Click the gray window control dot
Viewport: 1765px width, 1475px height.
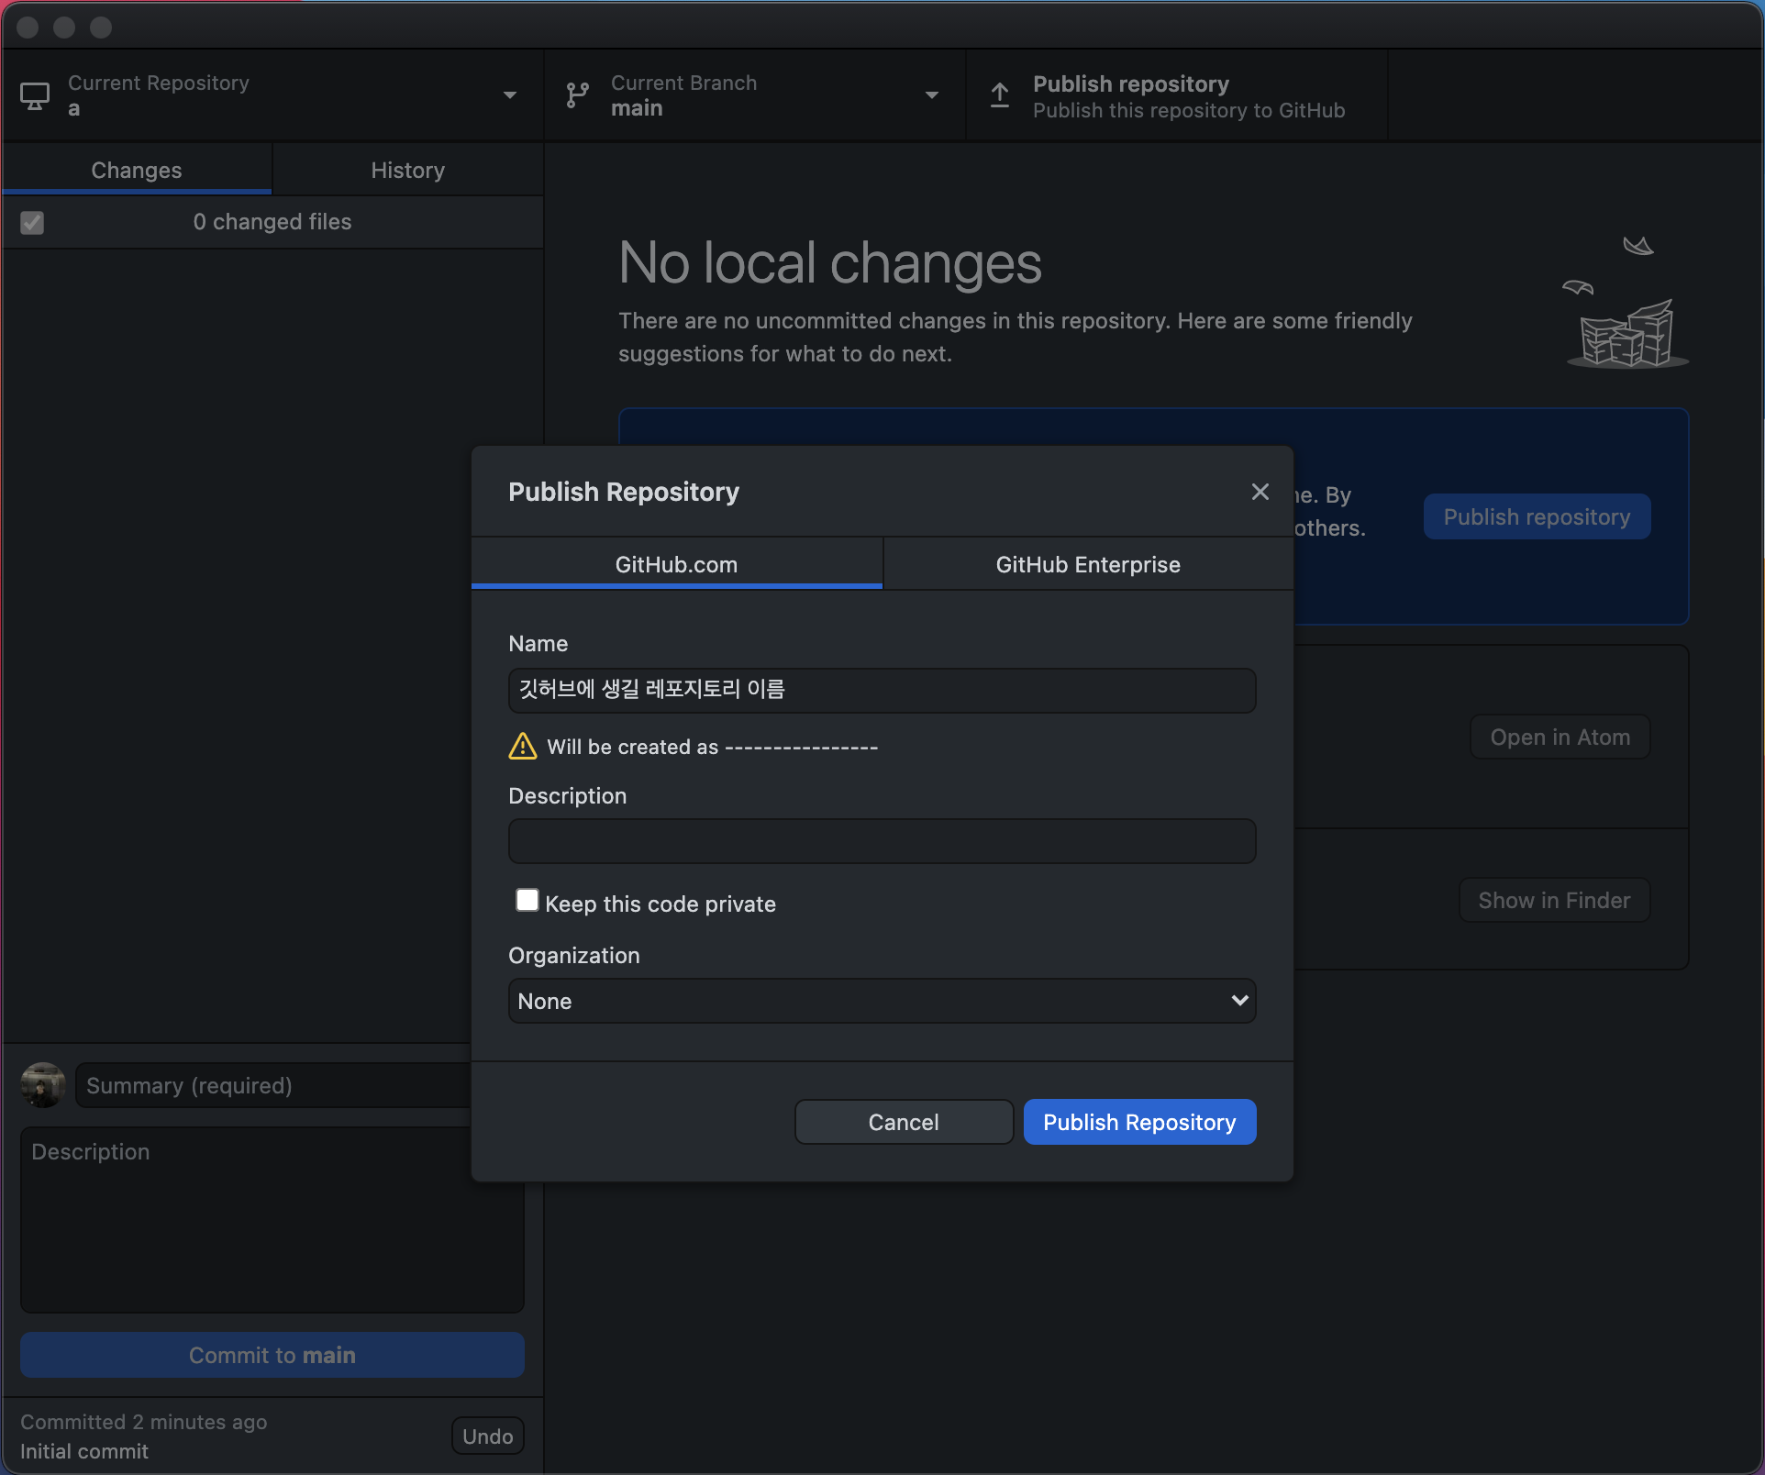(x=28, y=27)
